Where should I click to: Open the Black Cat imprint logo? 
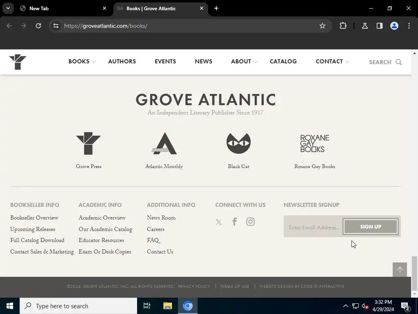pyautogui.click(x=238, y=143)
